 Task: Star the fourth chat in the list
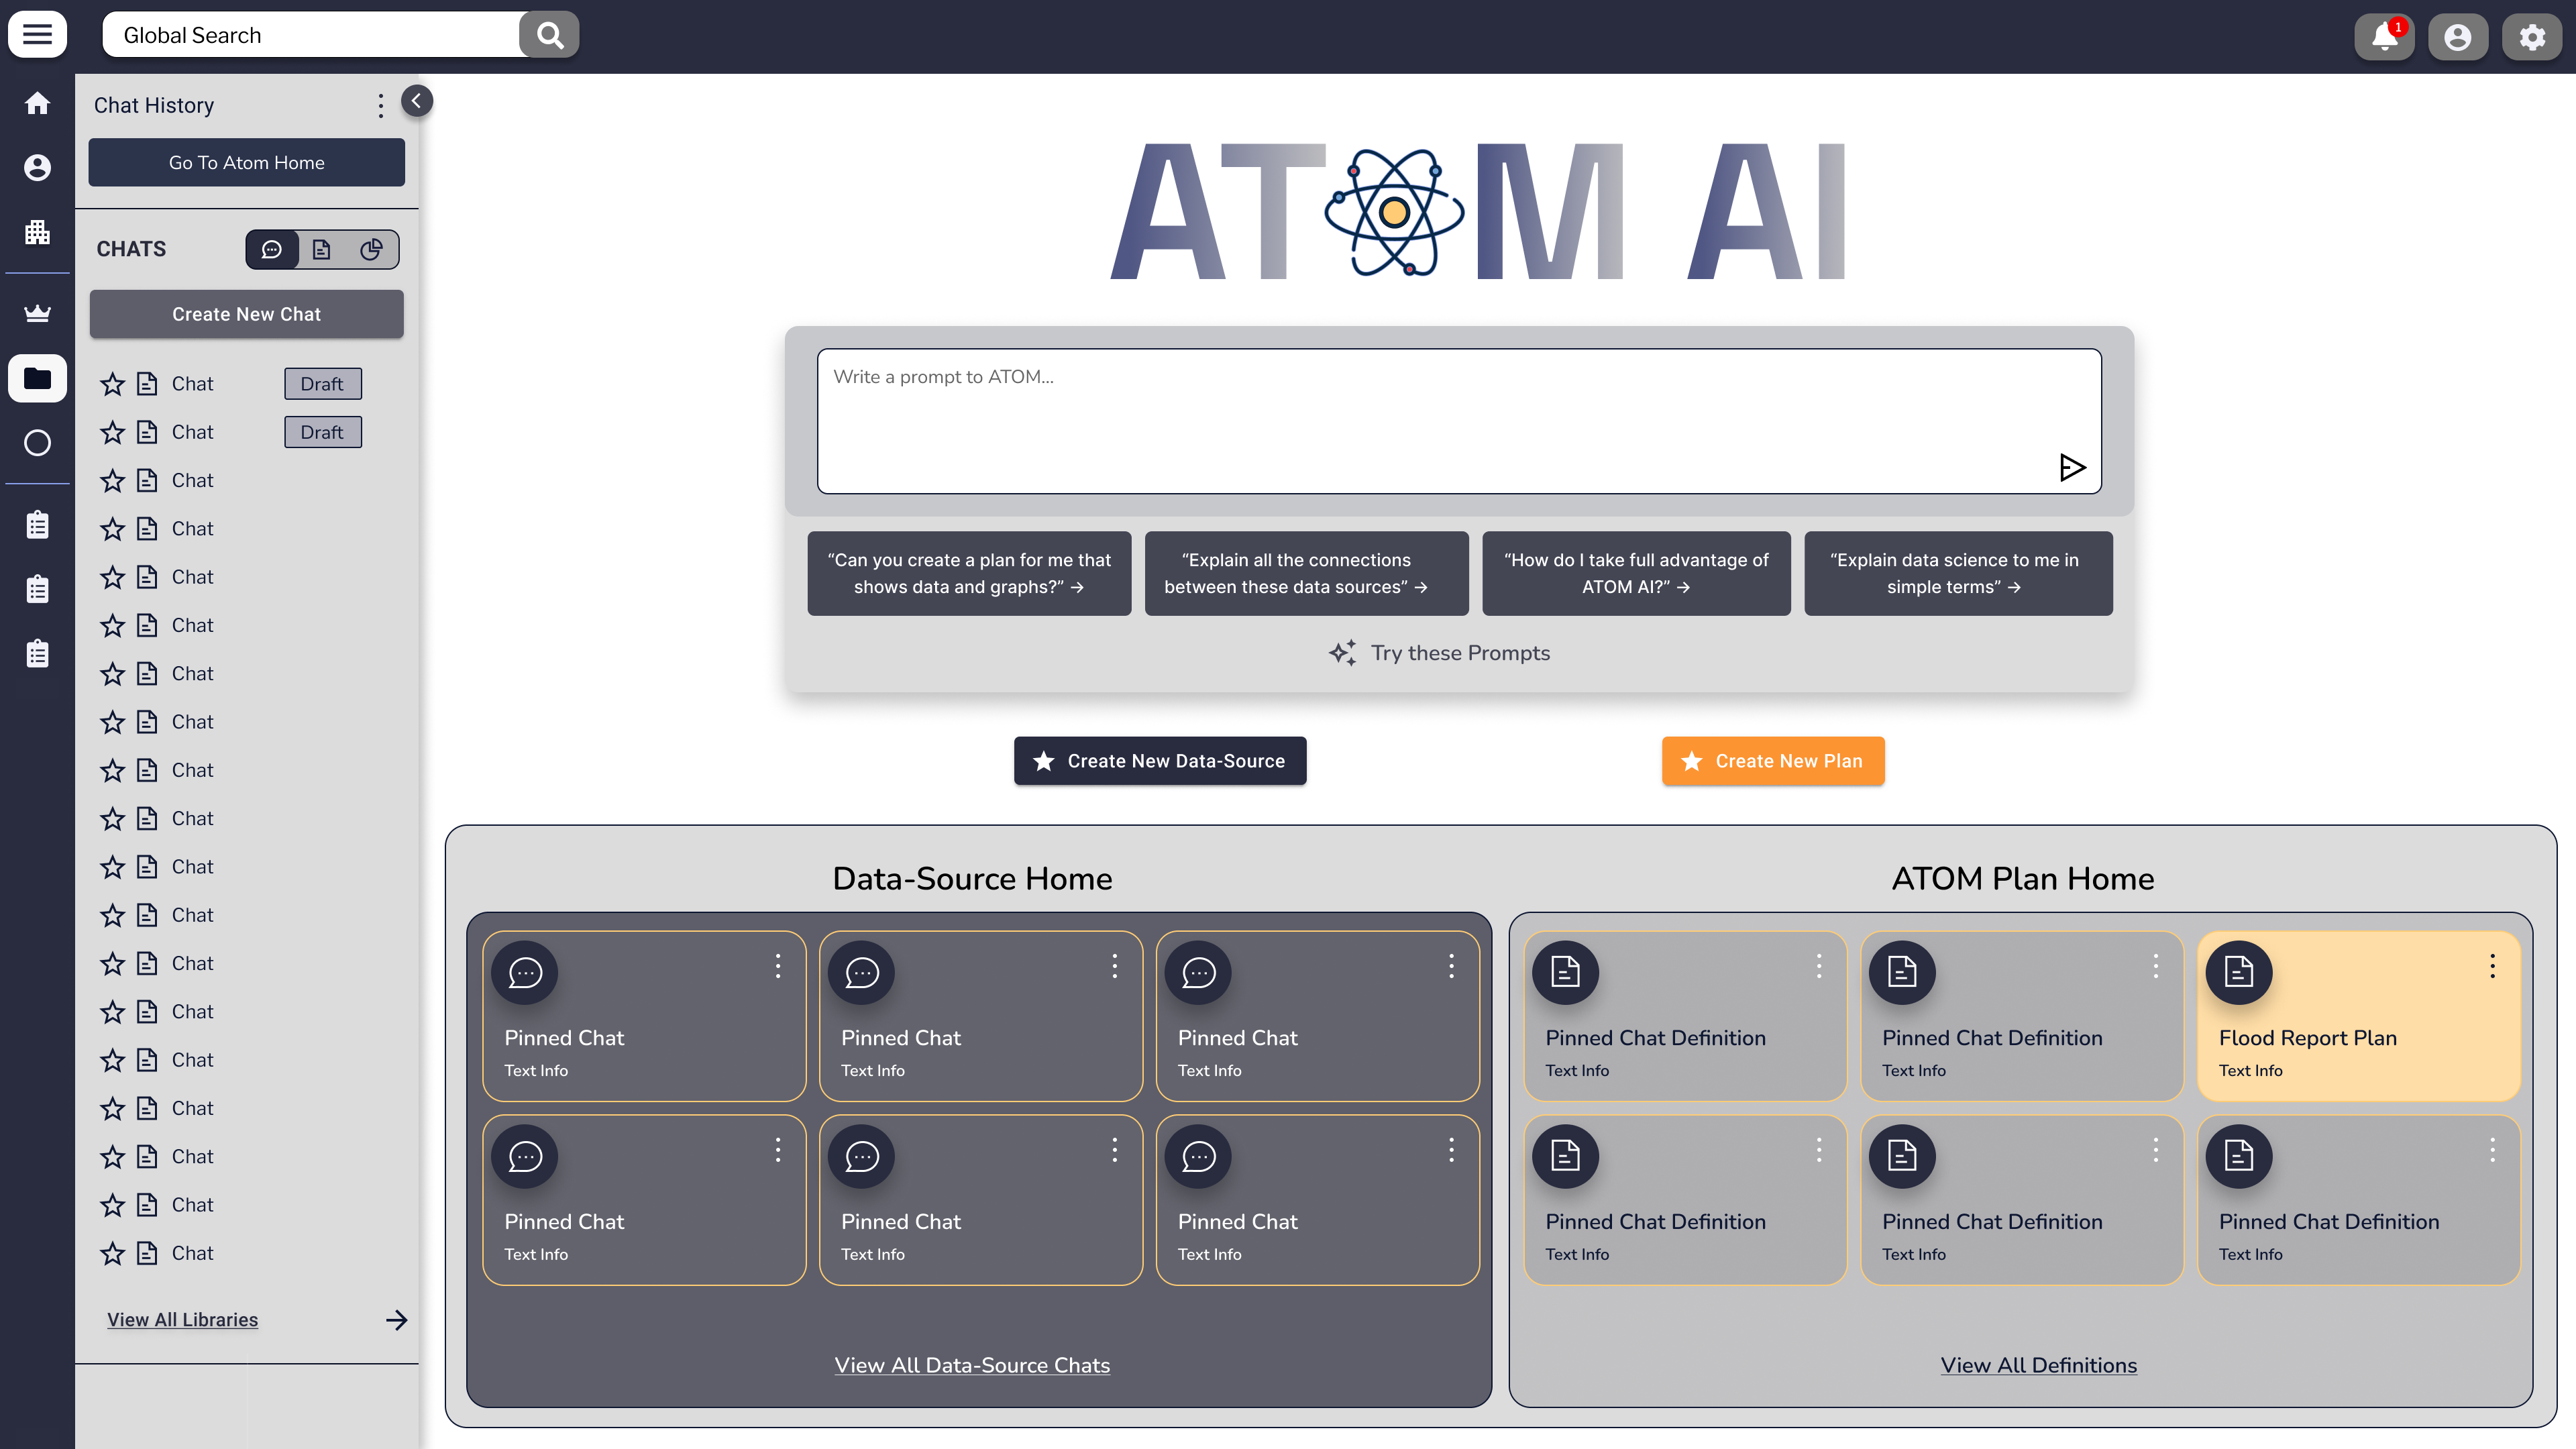pos(112,529)
